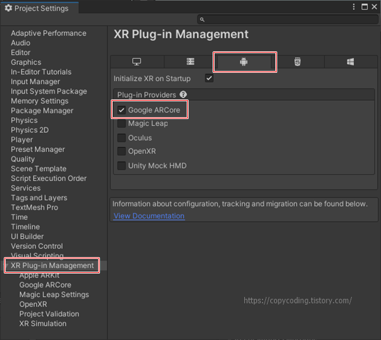This screenshot has width=381, height=340.
Task: Enable the OpenXR provider checkbox
Action: (x=122, y=151)
